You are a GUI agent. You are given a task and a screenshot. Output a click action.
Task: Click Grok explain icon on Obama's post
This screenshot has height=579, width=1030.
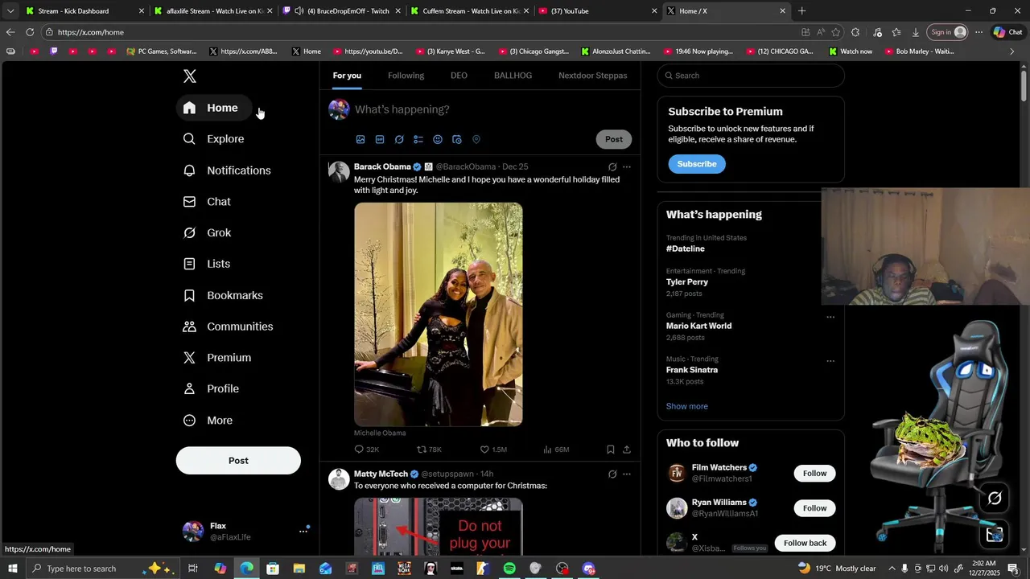pos(612,167)
